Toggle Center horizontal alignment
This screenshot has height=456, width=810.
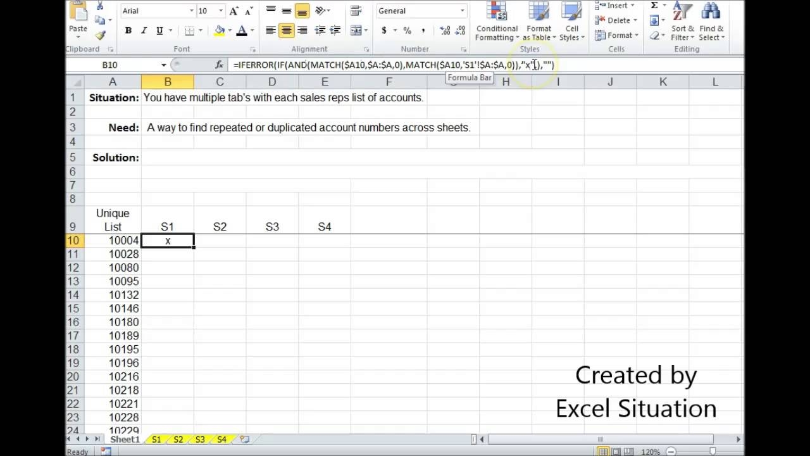click(287, 30)
